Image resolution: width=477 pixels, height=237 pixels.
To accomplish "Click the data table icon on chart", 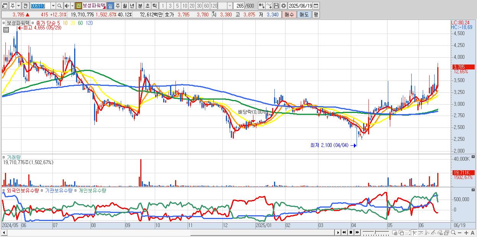I will pyautogui.click(x=6, y=29).
